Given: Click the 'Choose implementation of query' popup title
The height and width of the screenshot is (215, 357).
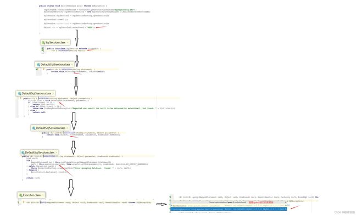Looking at the screenshot, I should pyautogui.click(x=227, y=202).
